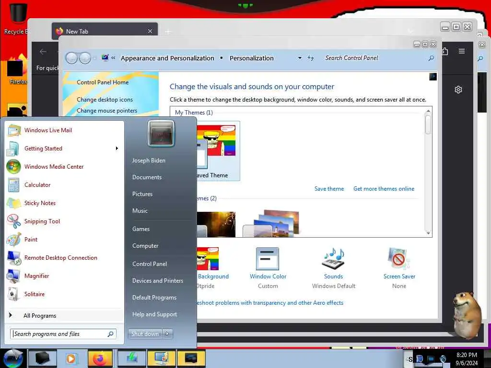Click the Shut down button

[x=145, y=334]
